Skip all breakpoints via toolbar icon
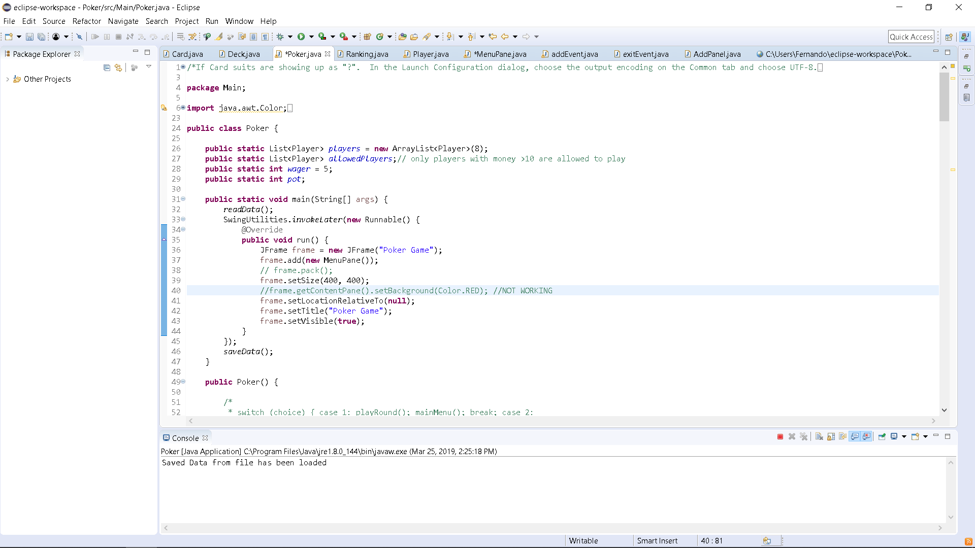The image size is (975, 548). 79,37
